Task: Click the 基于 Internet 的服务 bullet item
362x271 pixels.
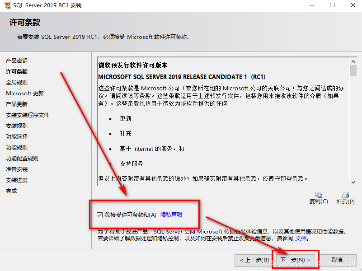Action: coord(152,149)
